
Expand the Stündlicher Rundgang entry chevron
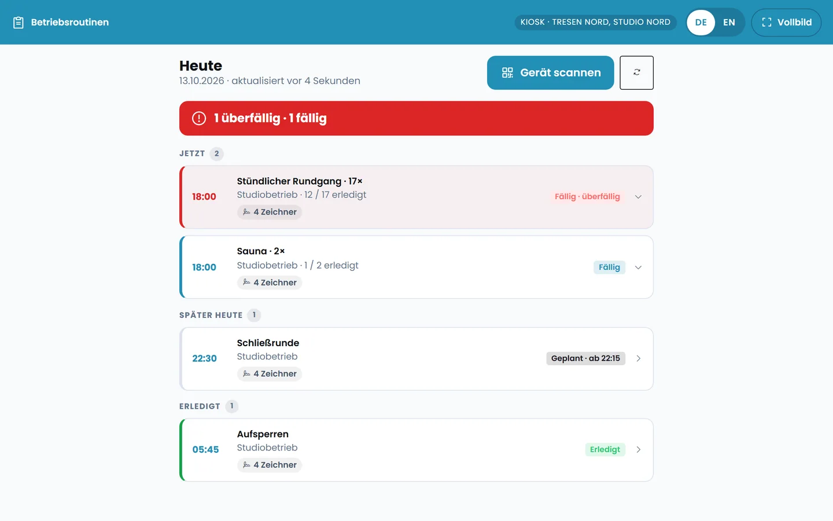(638, 197)
